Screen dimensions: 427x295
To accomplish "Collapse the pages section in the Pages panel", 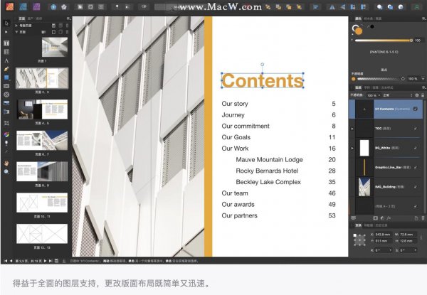I will coord(16,32).
